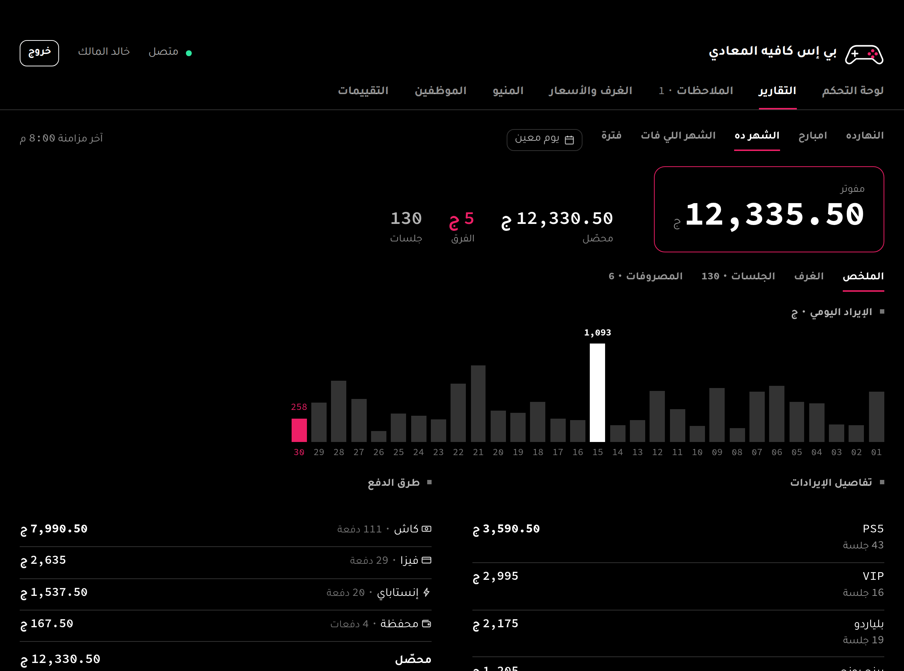The height and width of the screenshot is (671, 904).
Task: Click the day 21 chart bar
Action: click(478, 404)
